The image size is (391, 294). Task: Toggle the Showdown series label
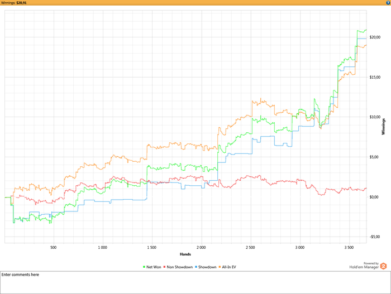pos(207,267)
